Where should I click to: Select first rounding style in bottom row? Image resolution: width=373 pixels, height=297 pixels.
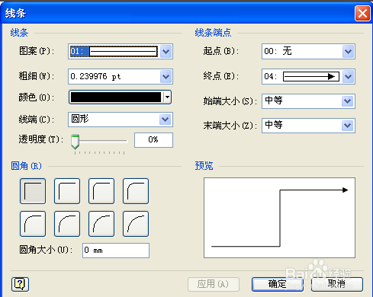tap(33, 224)
